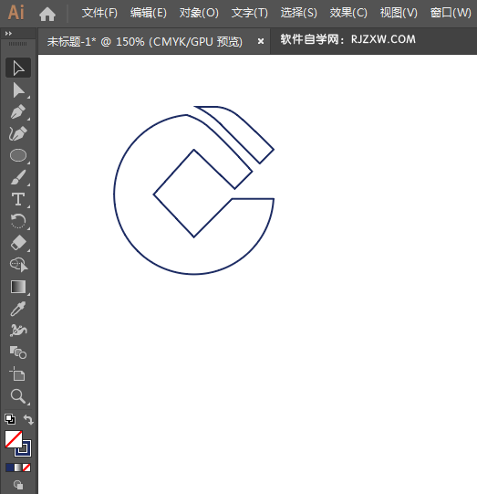This screenshot has width=477, height=494.
Task: Open the 对象(O) menu
Action: [199, 13]
